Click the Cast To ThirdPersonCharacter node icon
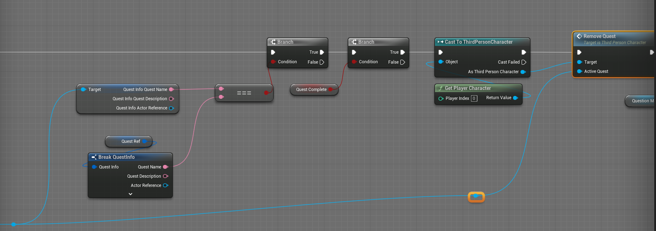This screenshot has width=656, height=231. point(441,42)
